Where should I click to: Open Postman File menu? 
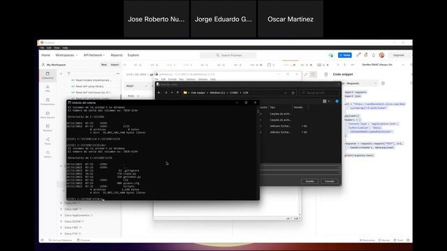tap(42, 48)
